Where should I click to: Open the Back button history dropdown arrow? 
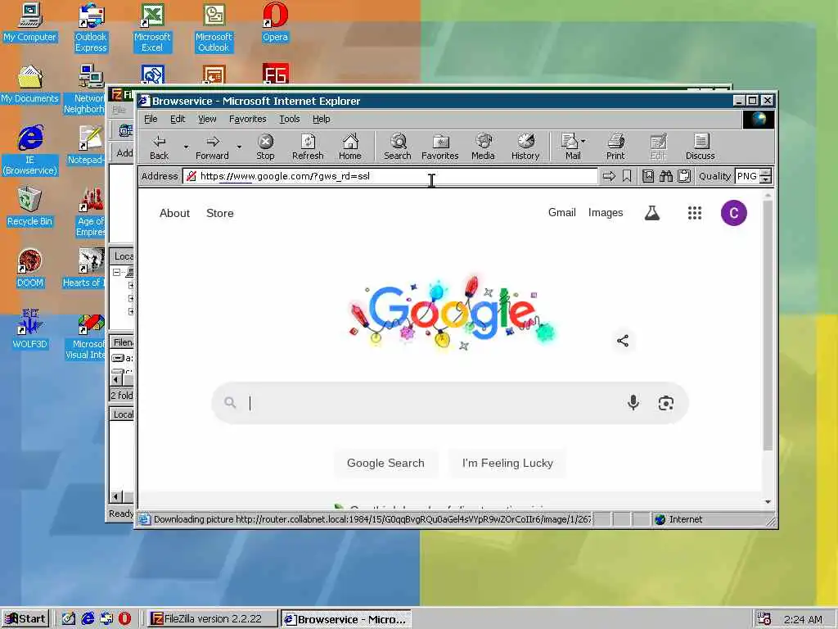pos(186,147)
